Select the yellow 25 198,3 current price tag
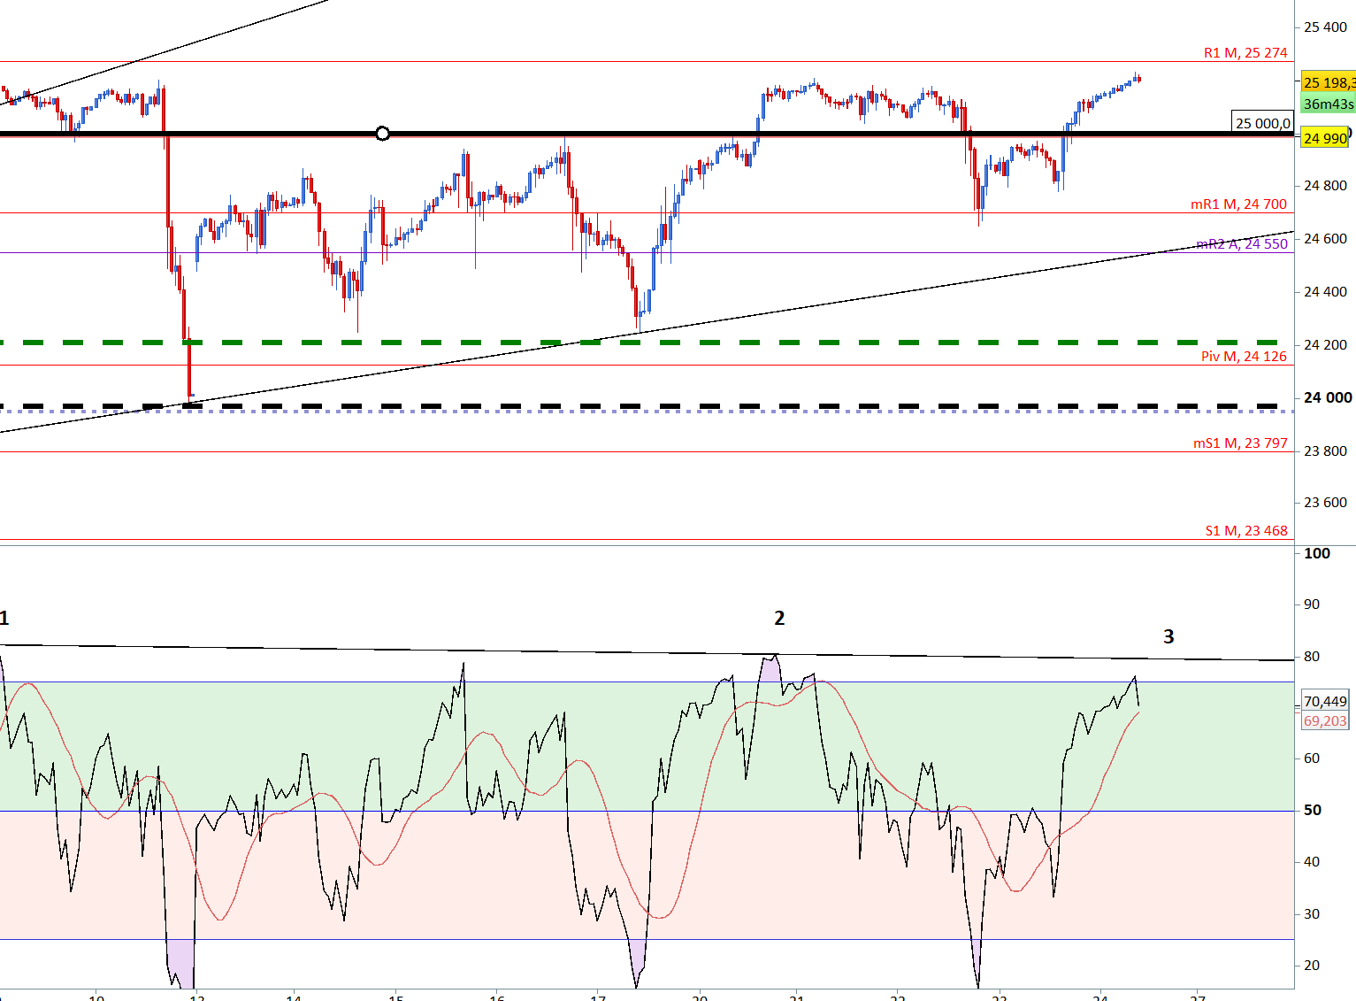Viewport: 1356px width, 1001px height. click(1328, 82)
